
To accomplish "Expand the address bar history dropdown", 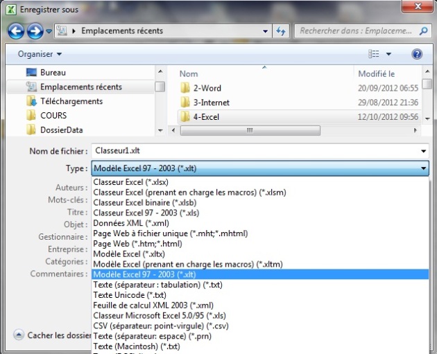I will 265,31.
